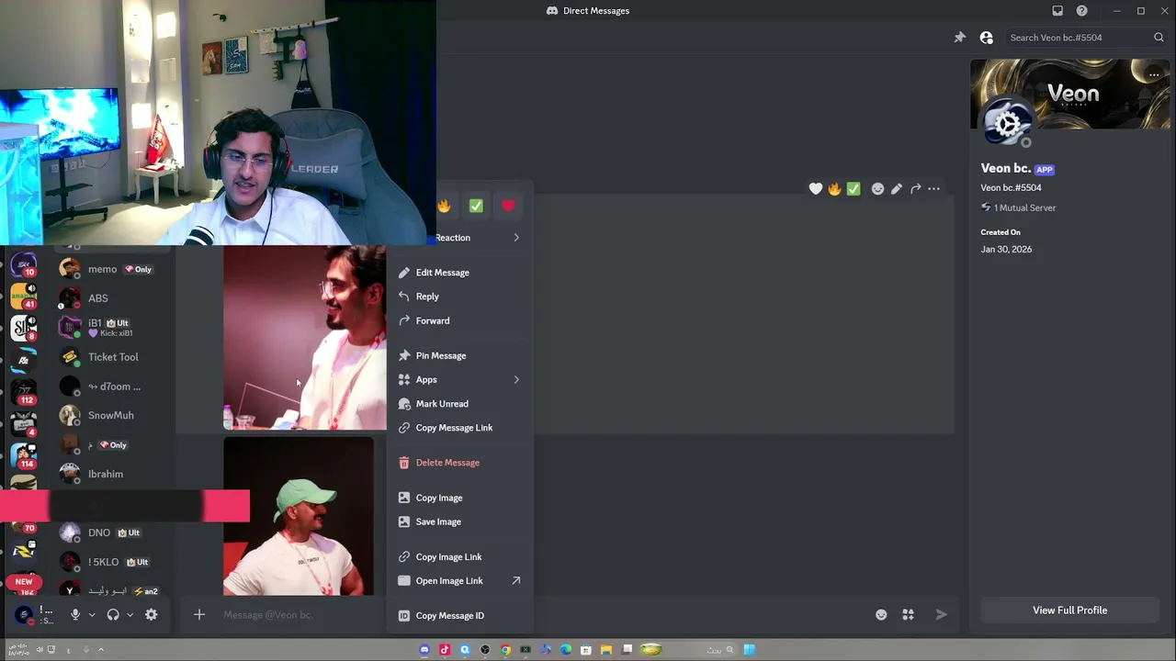This screenshot has width=1176, height=661.
Task: Open emoji picker in message bar
Action: click(x=881, y=615)
